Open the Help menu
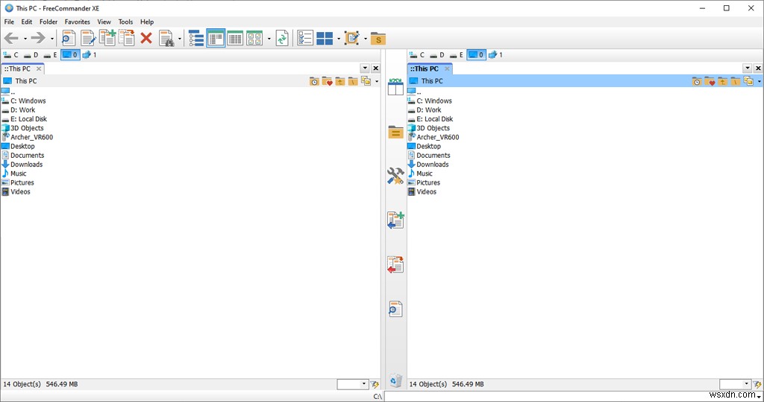The image size is (764, 402). coord(147,22)
